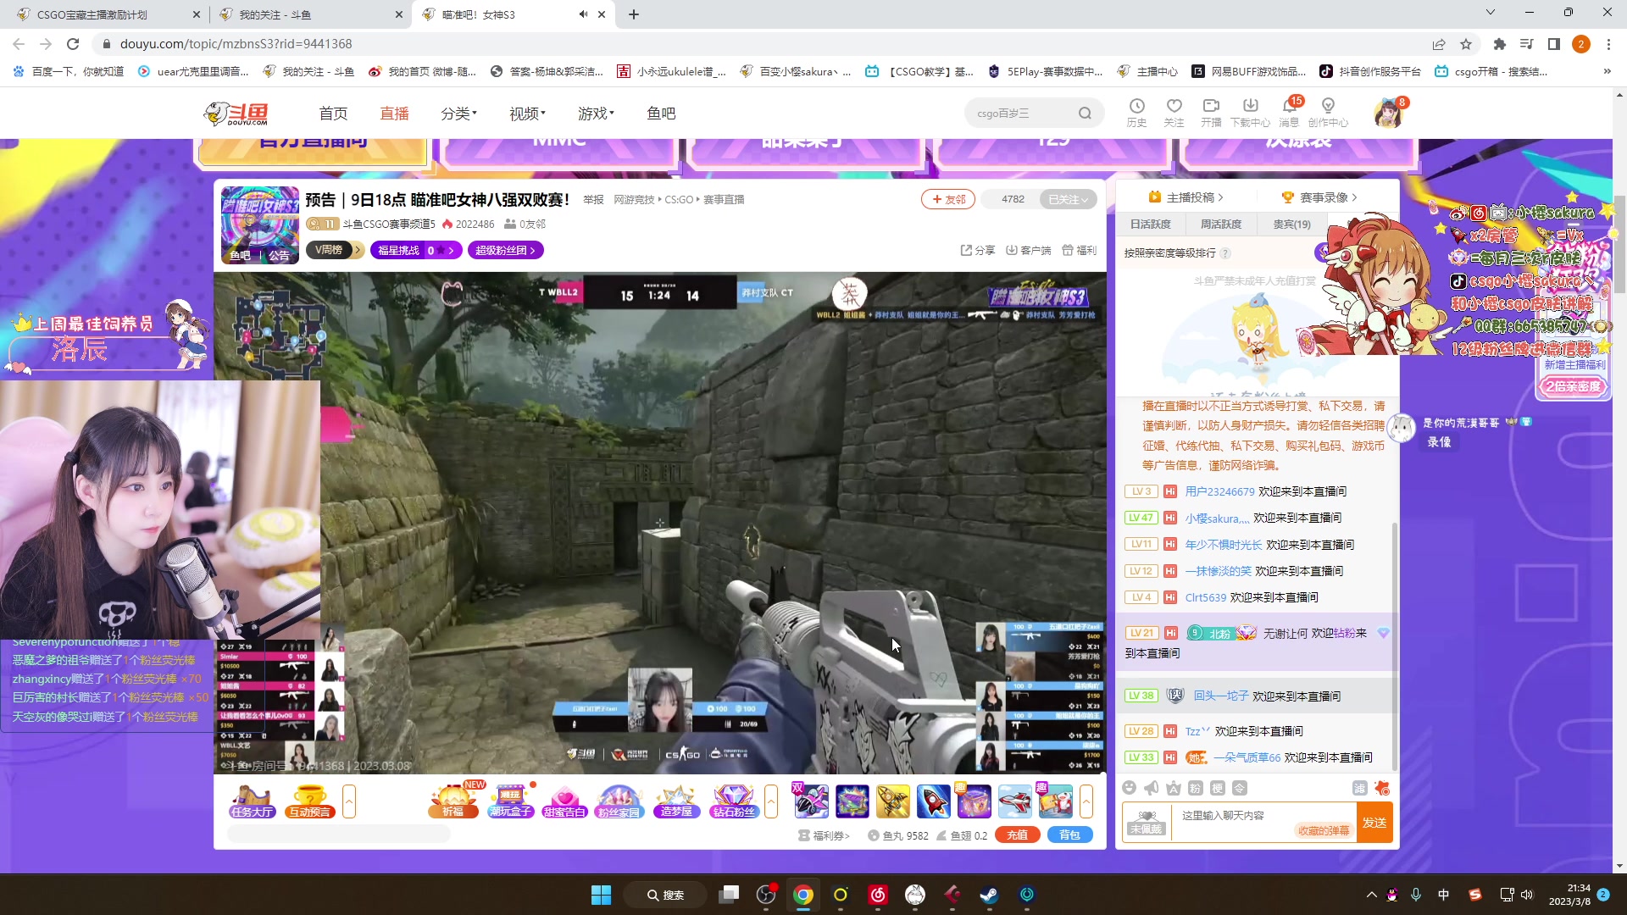Send the gold rocket gift
This screenshot has width=1627, height=915.
(x=892, y=801)
